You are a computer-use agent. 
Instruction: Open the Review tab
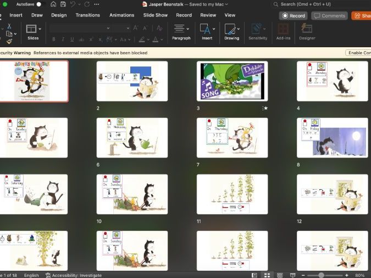coord(208,15)
